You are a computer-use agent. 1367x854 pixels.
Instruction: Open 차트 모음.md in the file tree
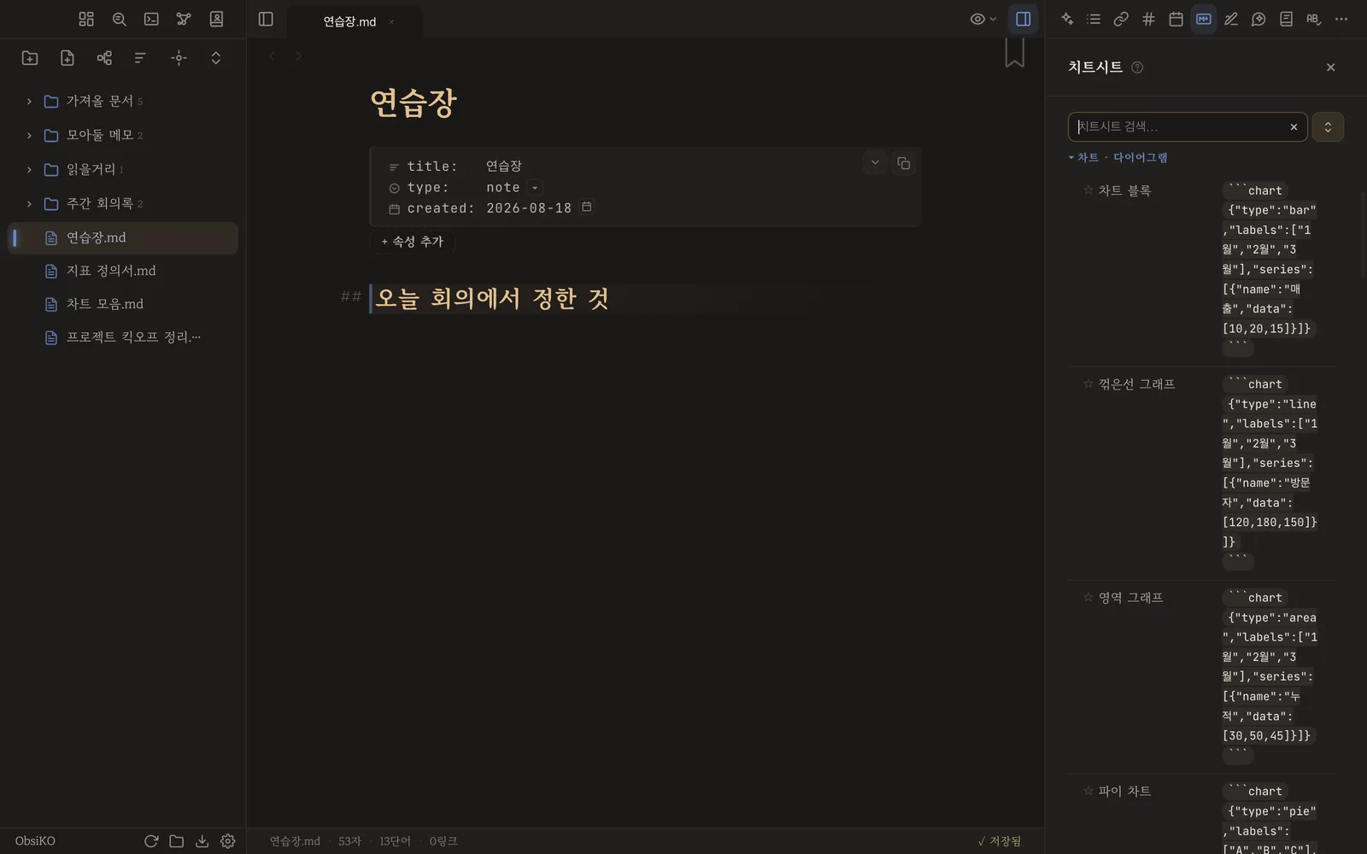123,304
